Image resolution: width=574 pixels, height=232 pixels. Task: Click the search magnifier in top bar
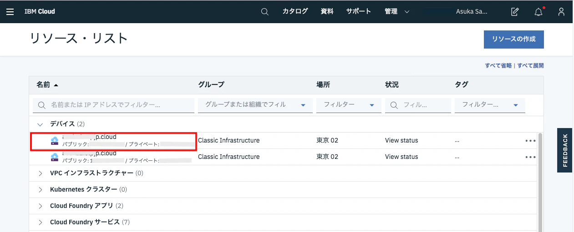click(265, 11)
